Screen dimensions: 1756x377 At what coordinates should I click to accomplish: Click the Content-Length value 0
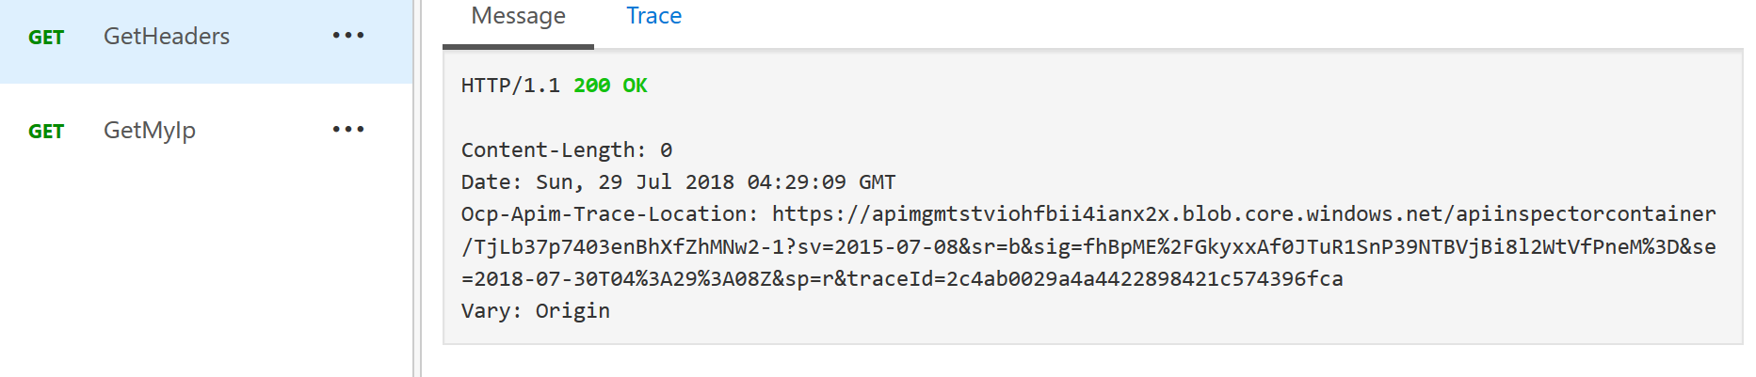(x=666, y=150)
